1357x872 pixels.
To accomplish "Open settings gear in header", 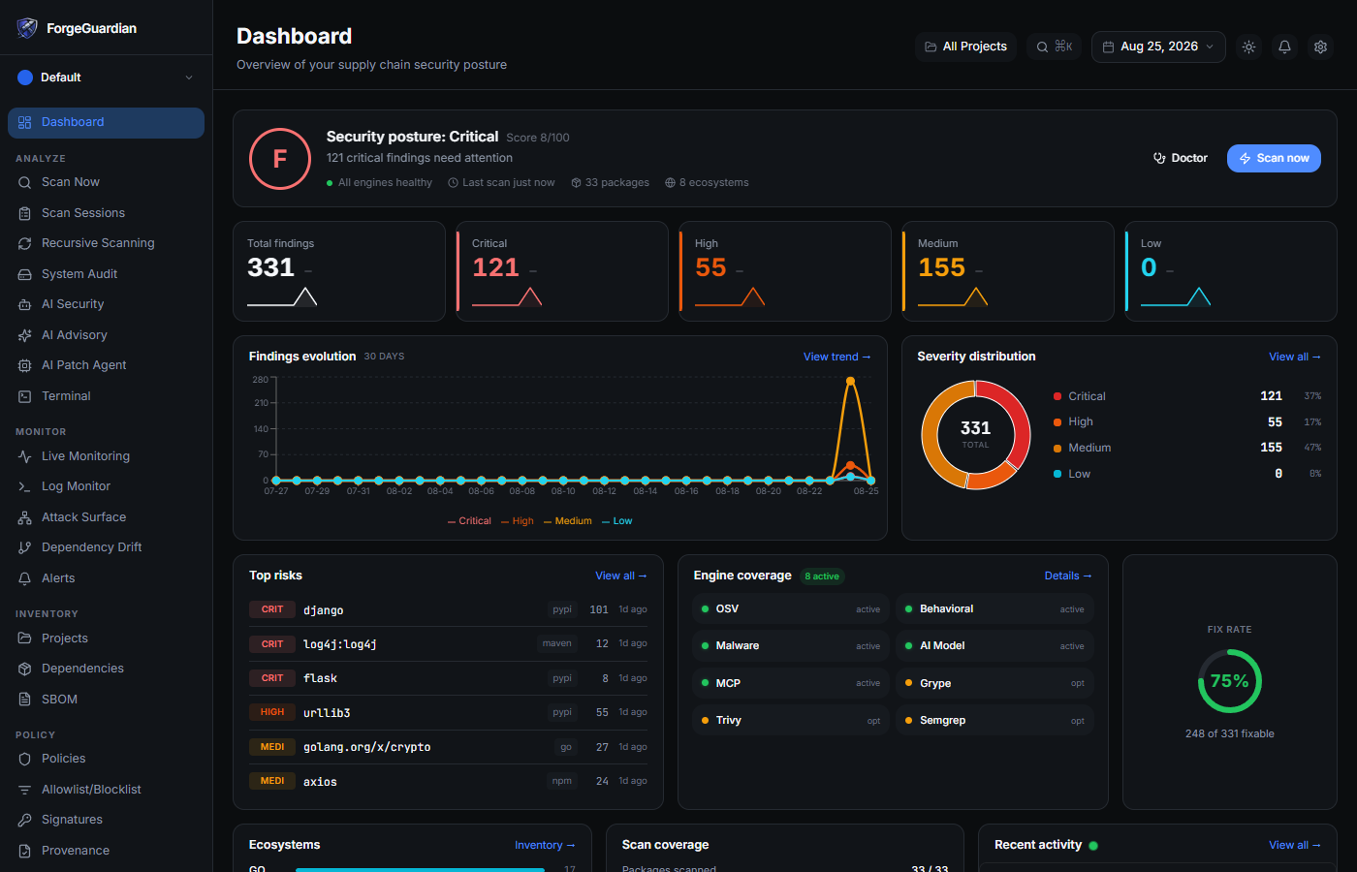I will tap(1320, 47).
